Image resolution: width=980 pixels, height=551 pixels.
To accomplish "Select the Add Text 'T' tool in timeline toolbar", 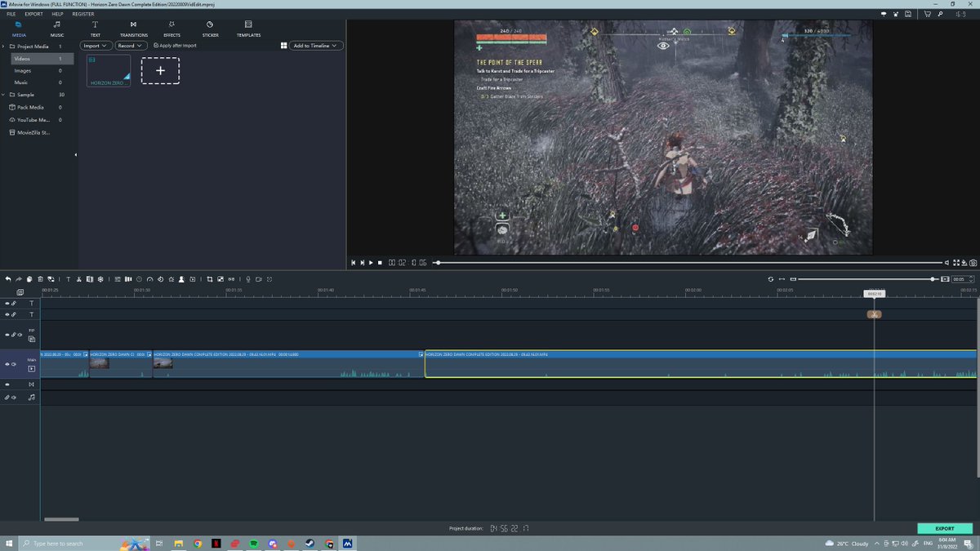I will (x=69, y=279).
